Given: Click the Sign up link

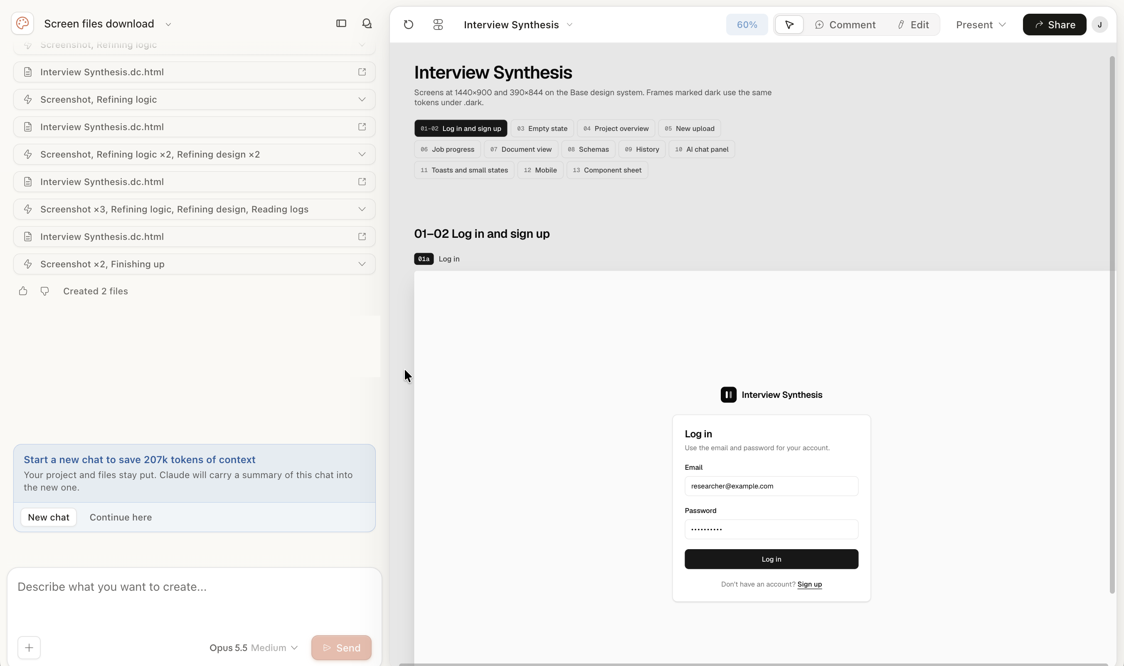Looking at the screenshot, I should coord(809,584).
